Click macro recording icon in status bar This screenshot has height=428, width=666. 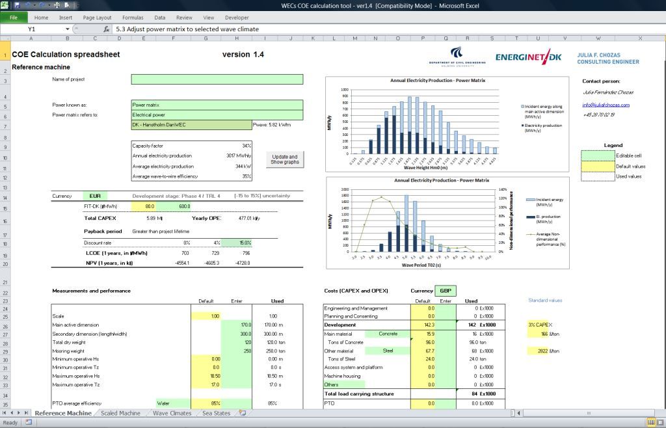(29, 422)
